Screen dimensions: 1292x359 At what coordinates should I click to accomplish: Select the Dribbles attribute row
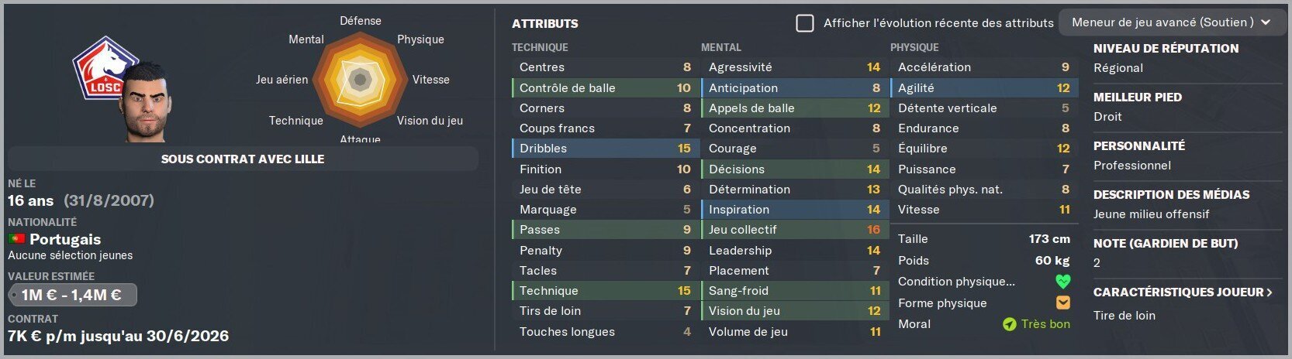click(605, 149)
